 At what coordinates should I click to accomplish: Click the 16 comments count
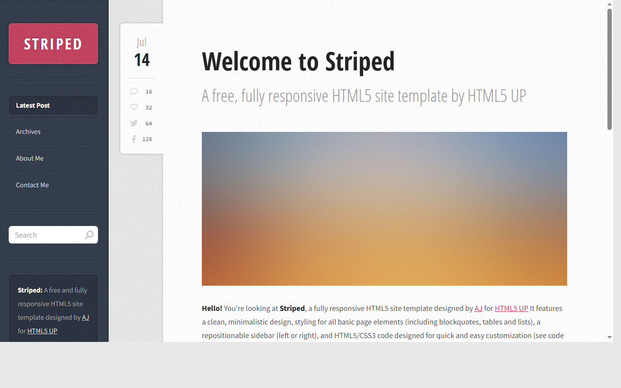tap(148, 92)
